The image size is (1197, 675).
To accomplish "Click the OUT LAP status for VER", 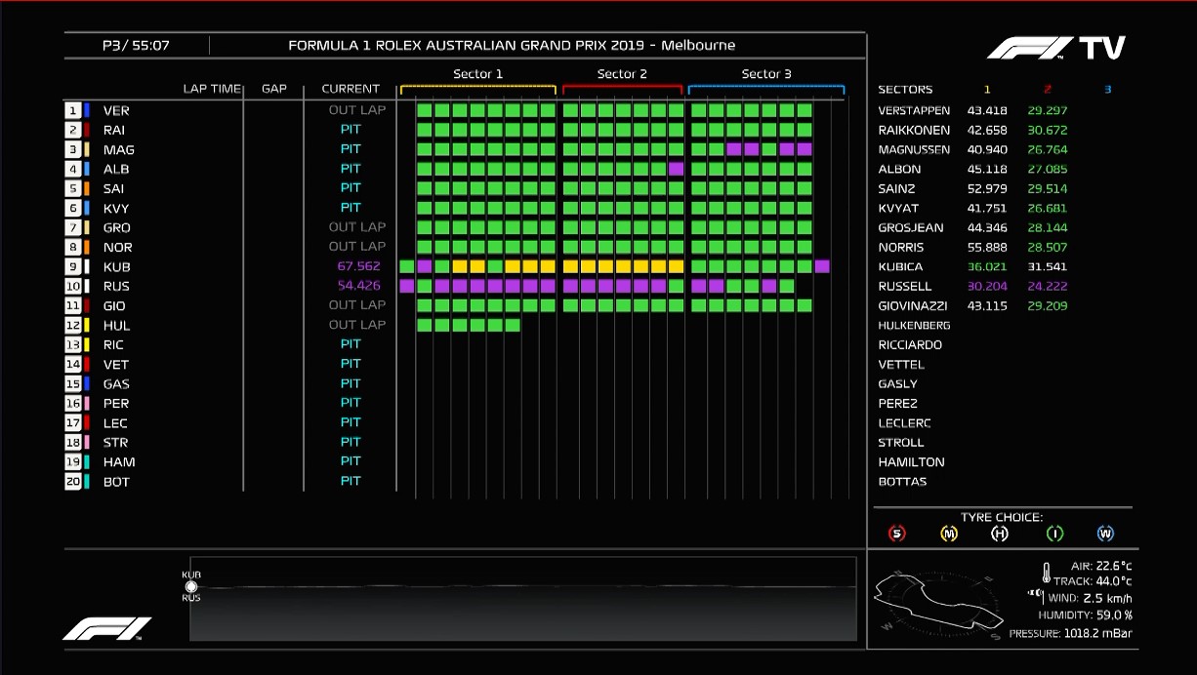I will (x=357, y=110).
